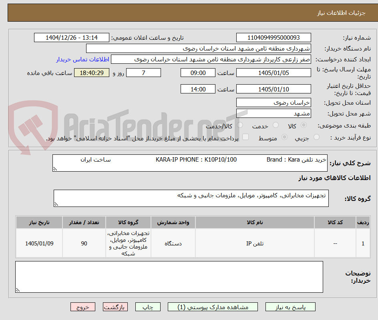The width and height of the screenshot is (378, 320).
Task: Use resize handle of description textarea
Action: pos(55,169)
